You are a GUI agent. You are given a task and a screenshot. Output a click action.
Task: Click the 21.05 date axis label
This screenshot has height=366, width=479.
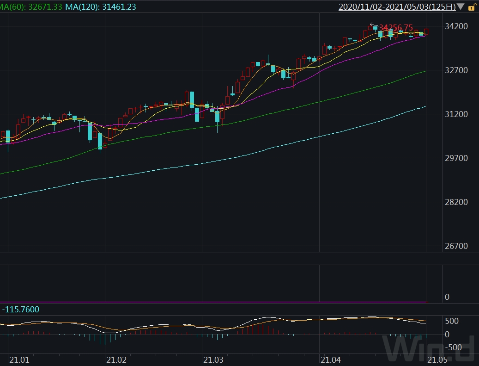(437, 360)
